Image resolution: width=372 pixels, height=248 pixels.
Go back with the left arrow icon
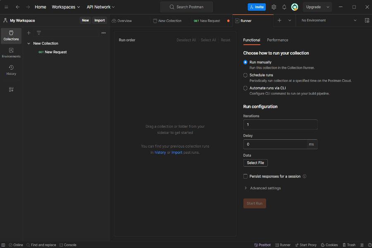tap(17, 7)
